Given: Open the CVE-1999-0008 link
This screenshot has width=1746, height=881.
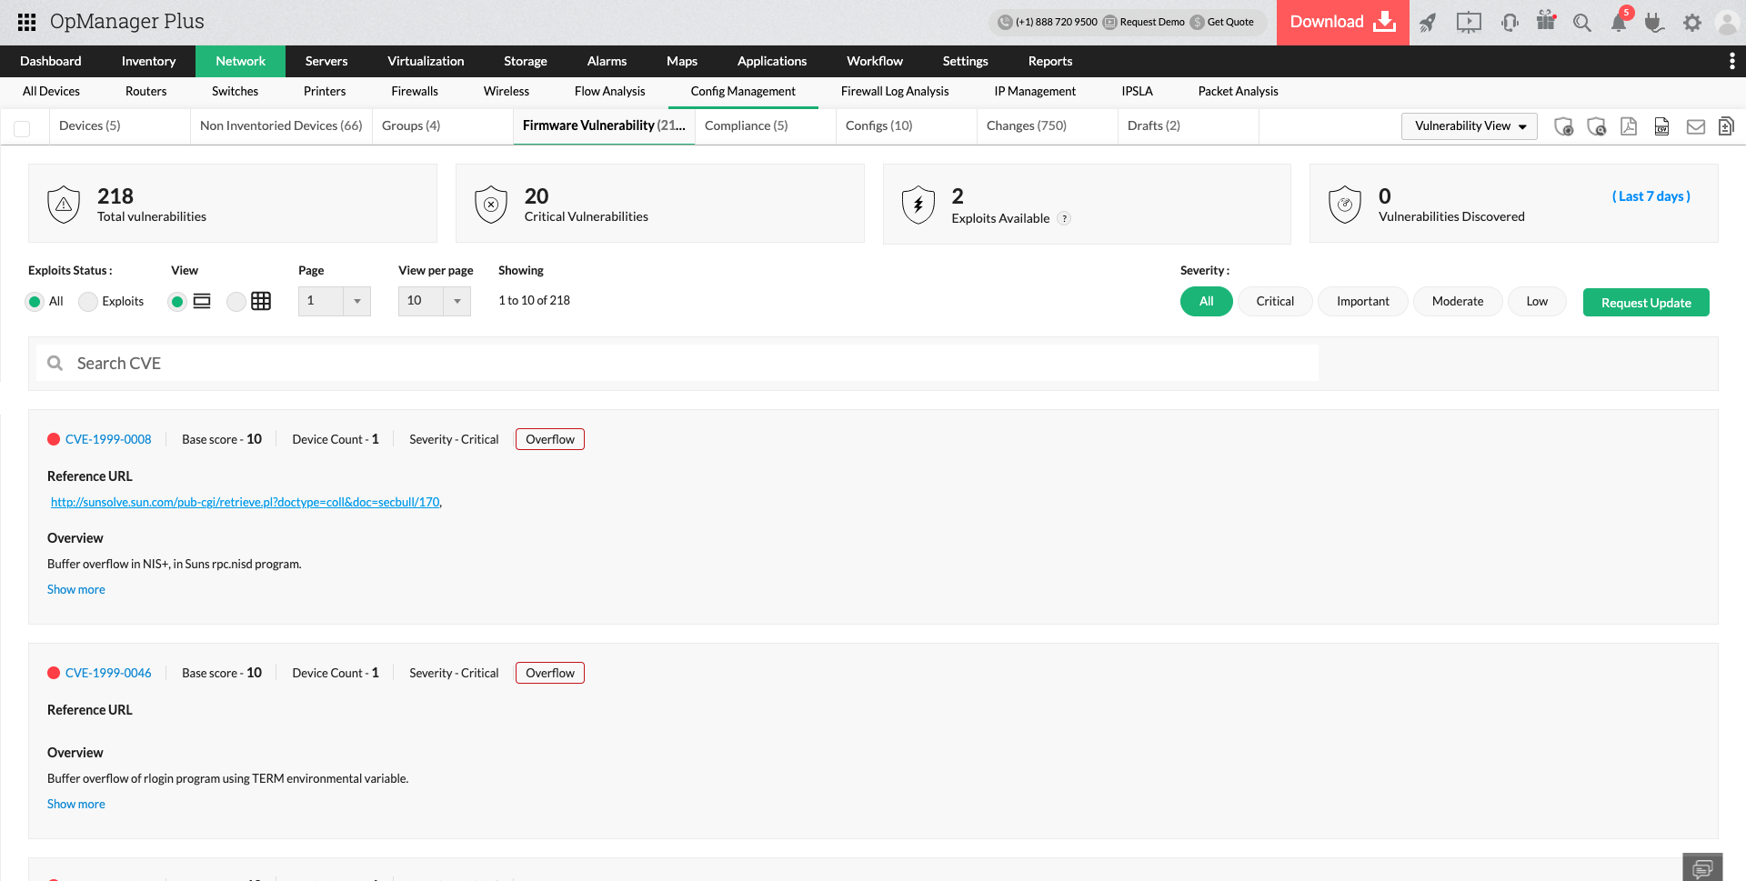Looking at the screenshot, I should tap(108, 440).
